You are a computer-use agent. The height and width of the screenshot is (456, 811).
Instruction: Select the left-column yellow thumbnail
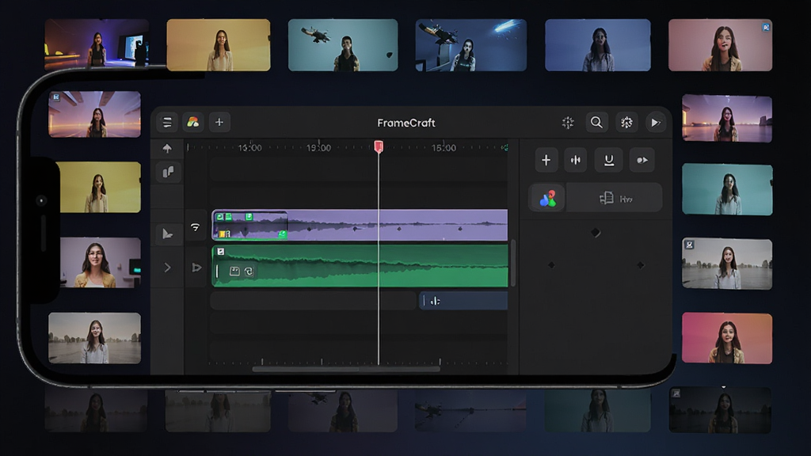[x=101, y=187]
